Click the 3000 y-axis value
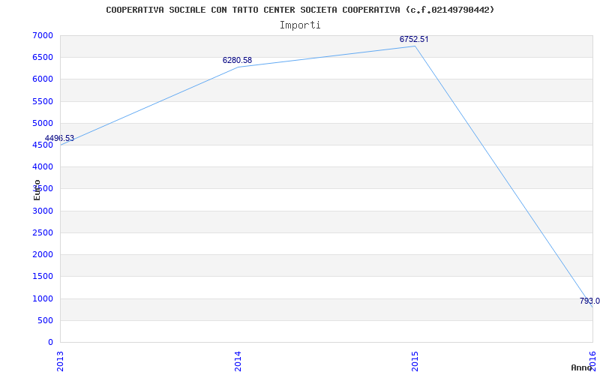This screenshot has height=375, width=600. pyautogui.click(x=43, y=211)
